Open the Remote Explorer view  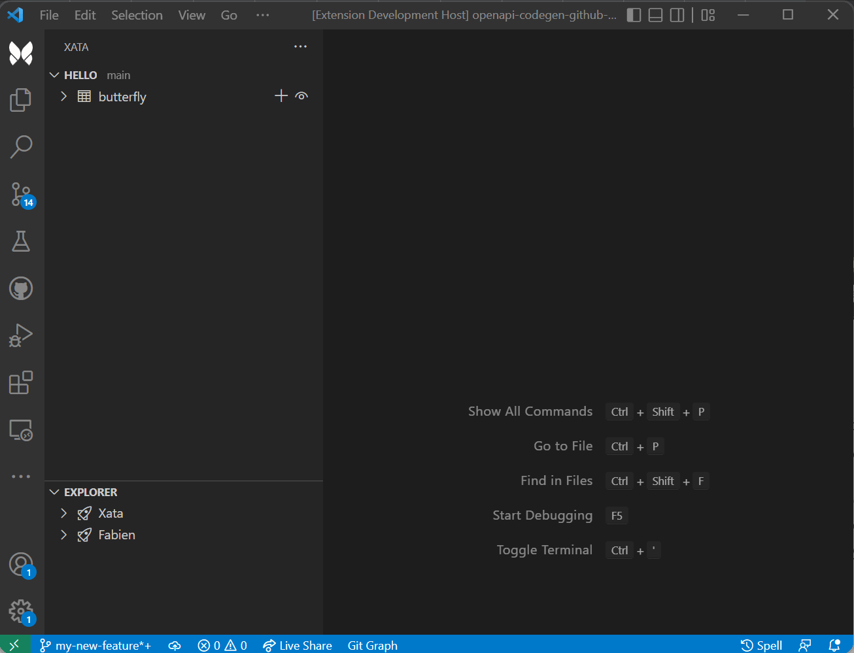21,430
